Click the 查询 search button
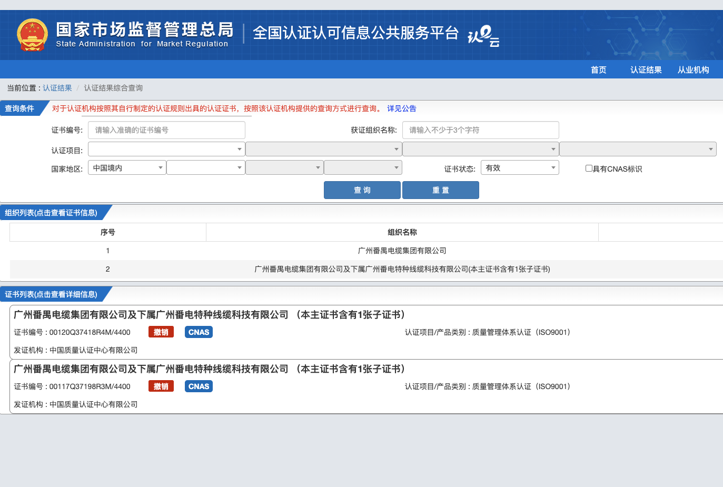The width and height of the screenshot is (723, 487). point(362,190)
